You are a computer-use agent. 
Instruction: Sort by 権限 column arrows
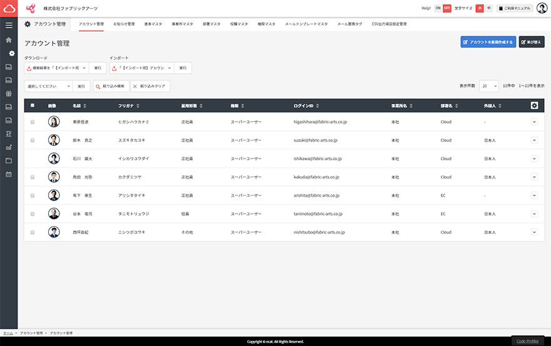click(x=242, y=106)
